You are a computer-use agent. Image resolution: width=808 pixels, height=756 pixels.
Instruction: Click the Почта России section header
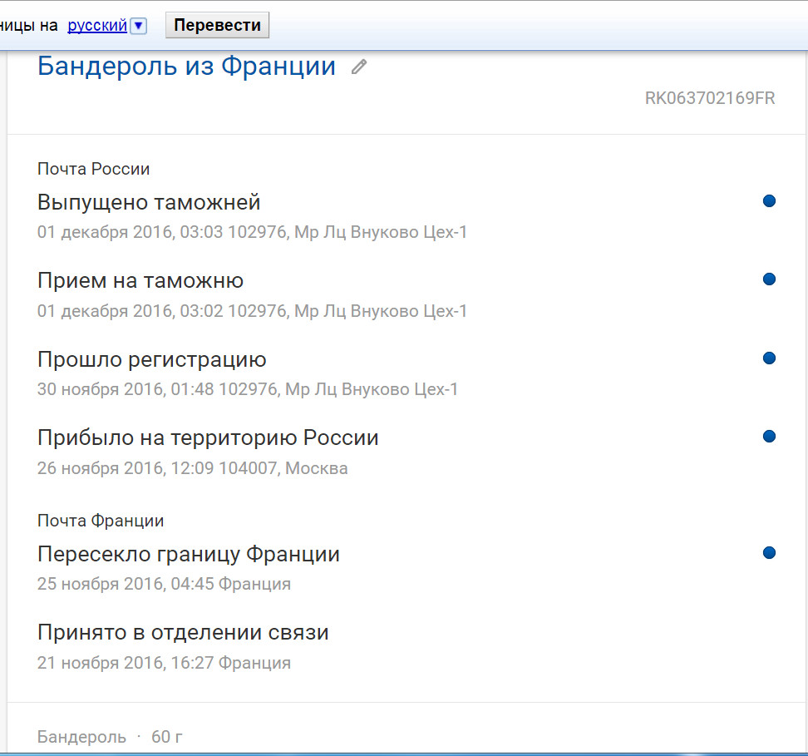point(93,169)
